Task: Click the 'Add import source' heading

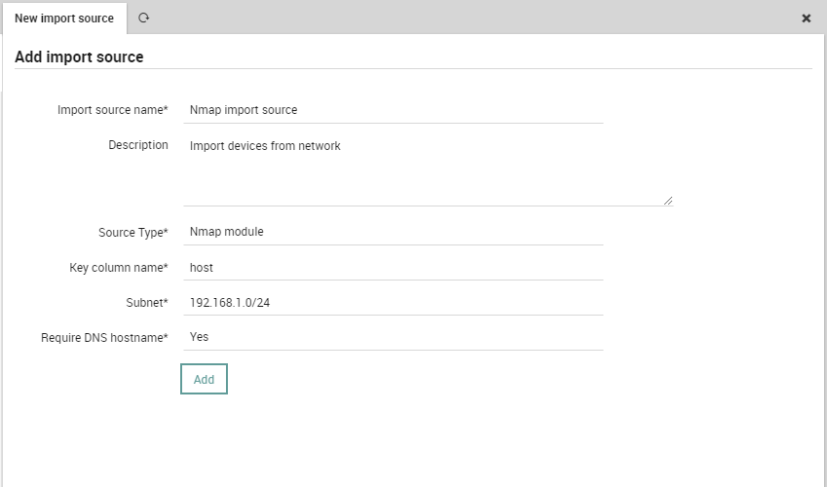Action: [x=79, y=56]
